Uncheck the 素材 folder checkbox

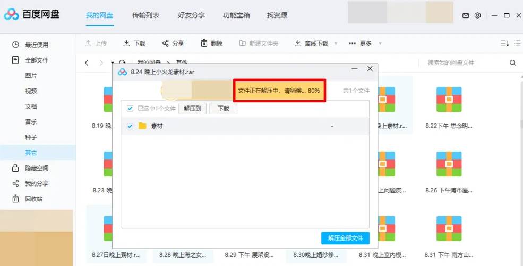point(130,126)
